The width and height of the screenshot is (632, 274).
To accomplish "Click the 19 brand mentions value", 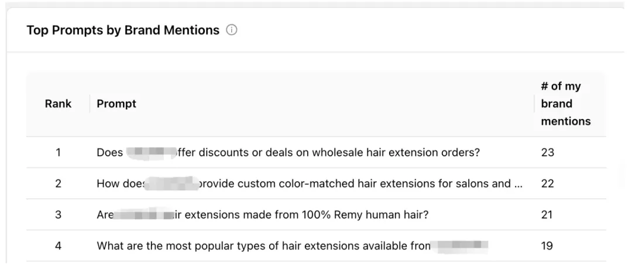I will point(547,246).
